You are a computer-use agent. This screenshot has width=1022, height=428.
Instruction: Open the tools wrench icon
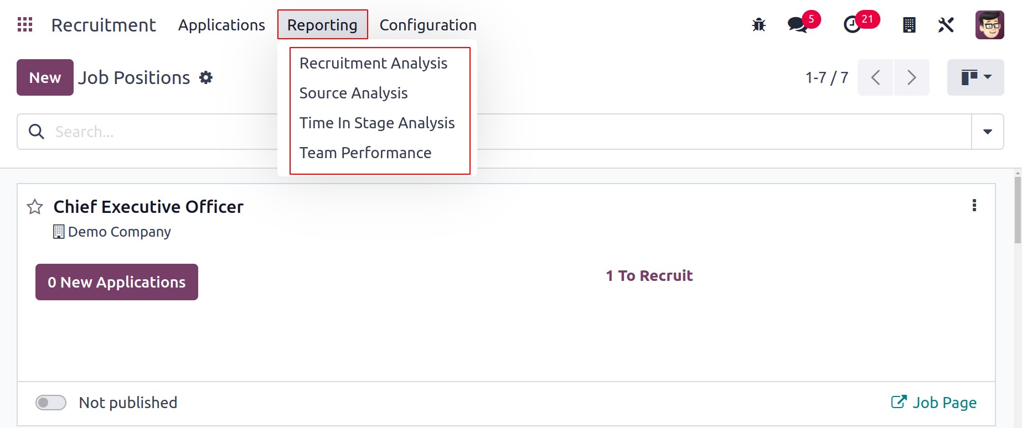click(946, 25)
